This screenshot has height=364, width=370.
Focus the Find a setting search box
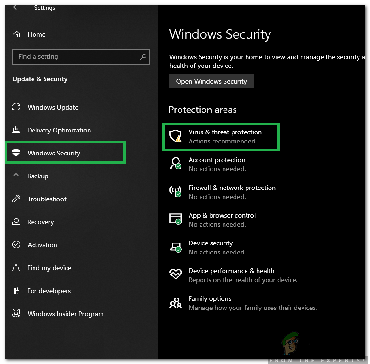[77, 56]
